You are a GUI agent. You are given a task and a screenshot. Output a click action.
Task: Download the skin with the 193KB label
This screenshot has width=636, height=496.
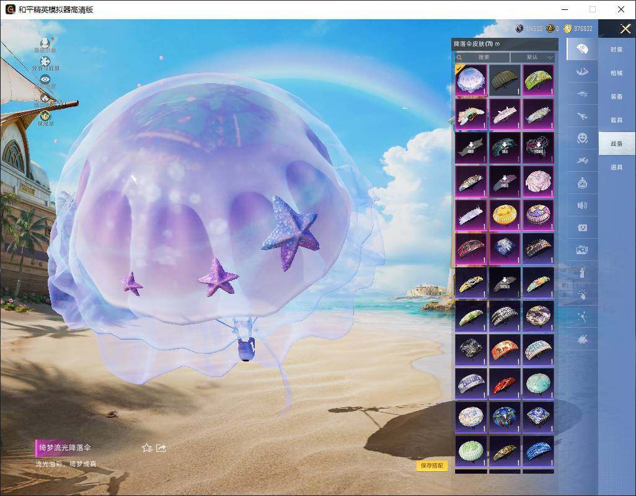538,148
